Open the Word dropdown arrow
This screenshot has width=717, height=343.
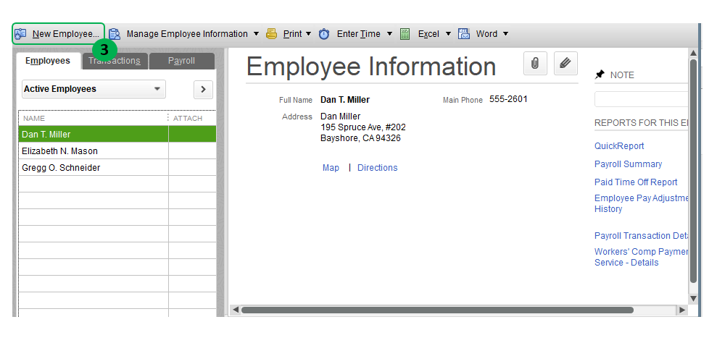coord(505,34)
